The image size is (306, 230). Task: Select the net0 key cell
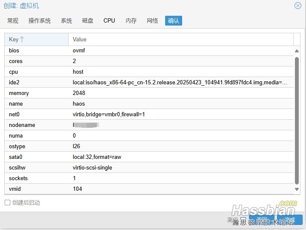36,115
